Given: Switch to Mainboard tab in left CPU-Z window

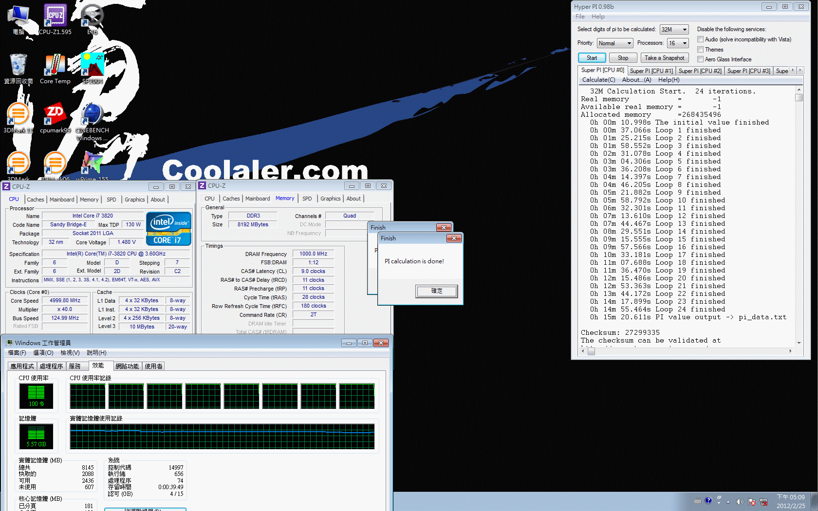Looking at the screenshot, I should click(x=62, y=200).
